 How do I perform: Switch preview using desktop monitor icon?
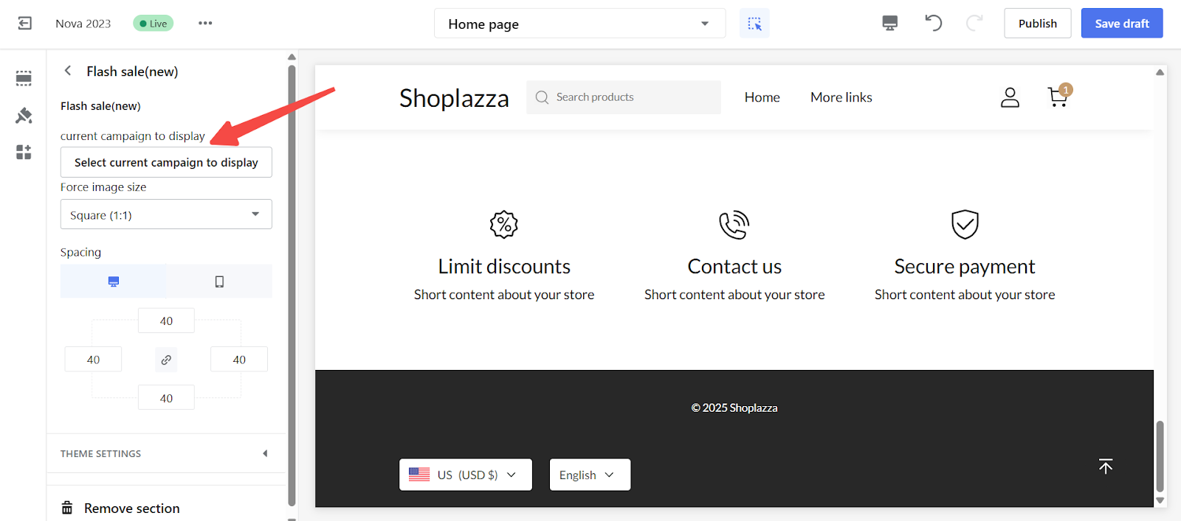(x=890, y=24)
